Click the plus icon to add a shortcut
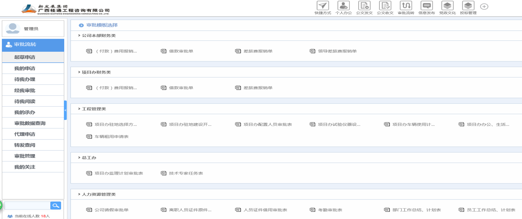Viewport: 522px width, 219px height. coord(484,7)
